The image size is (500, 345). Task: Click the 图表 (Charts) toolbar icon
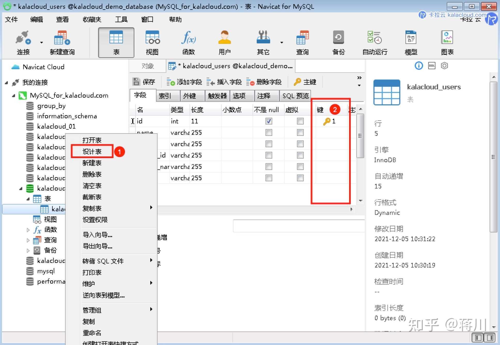[447, 42]
